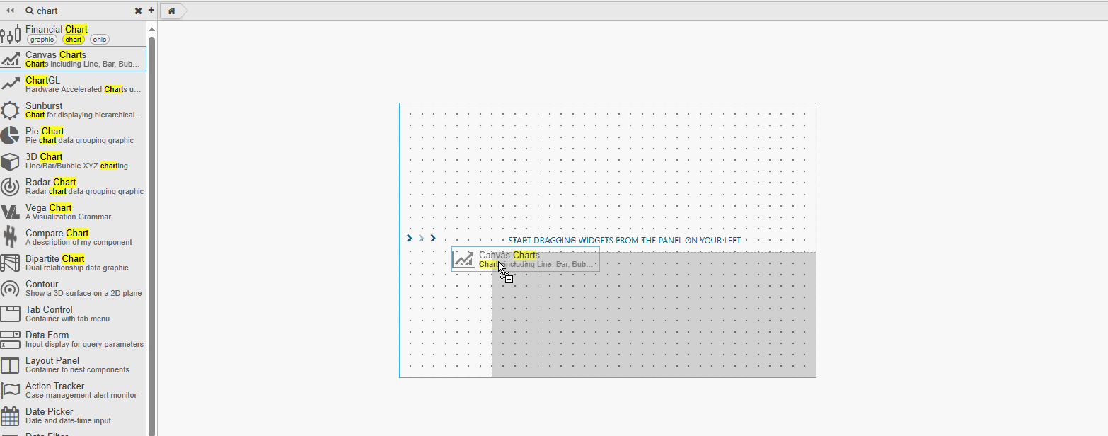
Task: Select the Pie Chart icon
Action: click(11, 135)
